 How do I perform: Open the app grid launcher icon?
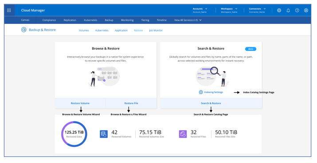pyautogui.click(x=9, y=10)
